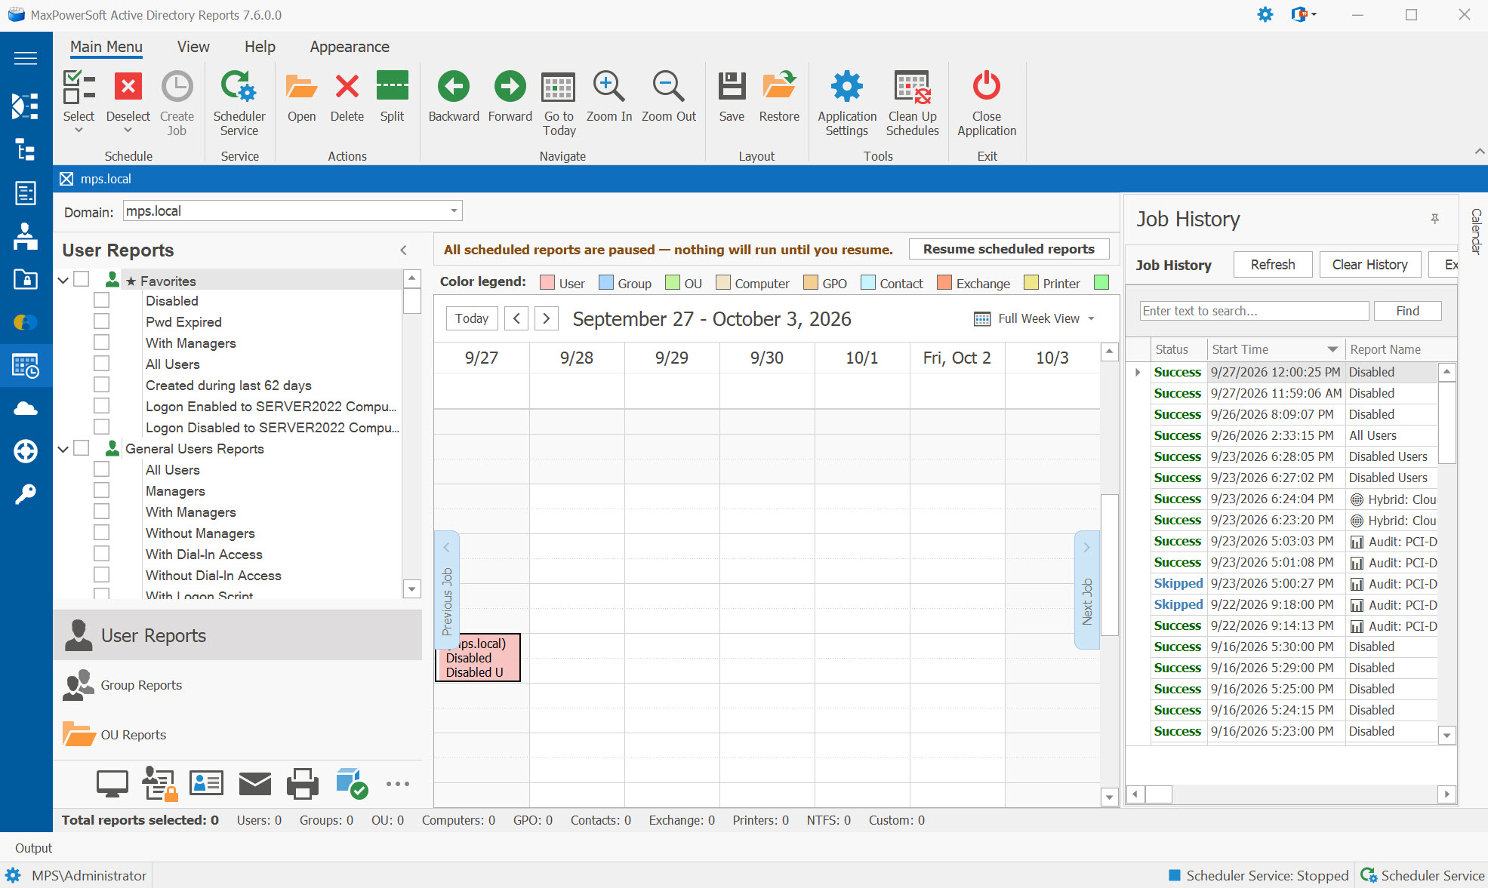Collapse the User Reports panel chevron

pos(403,250)
